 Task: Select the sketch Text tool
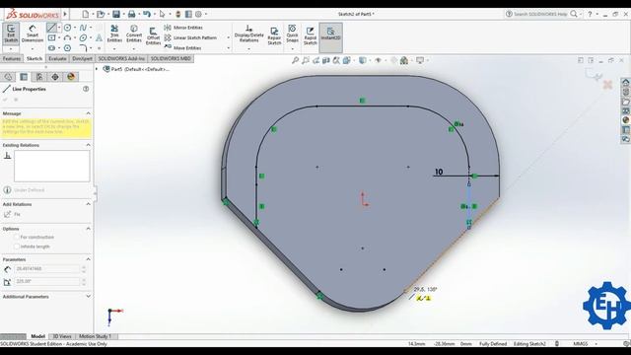(x=99, y=37)
